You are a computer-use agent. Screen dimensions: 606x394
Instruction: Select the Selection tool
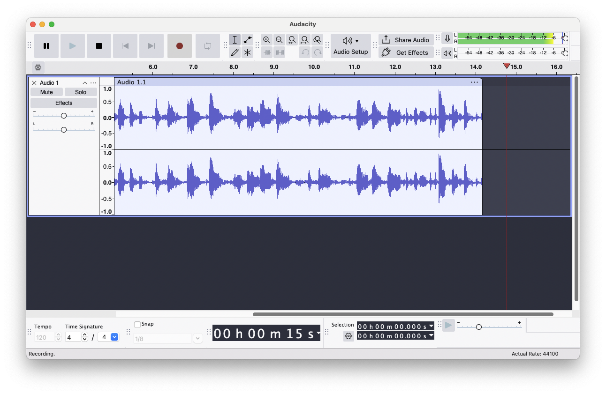point(235,40)
